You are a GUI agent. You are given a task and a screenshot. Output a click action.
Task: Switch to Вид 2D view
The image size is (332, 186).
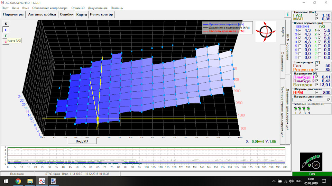(82, 141)
